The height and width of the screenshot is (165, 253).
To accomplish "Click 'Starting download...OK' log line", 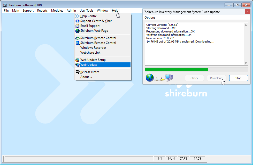I will 161,28.
